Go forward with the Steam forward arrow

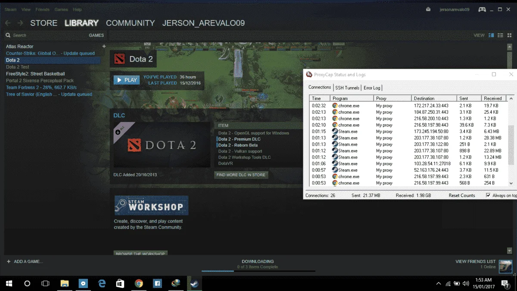pyautogui.click(x=20, y=23)
